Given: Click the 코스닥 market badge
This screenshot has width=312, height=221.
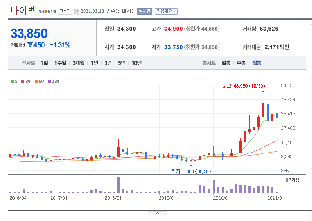Looking at the screenshot, I should (65, 11).
